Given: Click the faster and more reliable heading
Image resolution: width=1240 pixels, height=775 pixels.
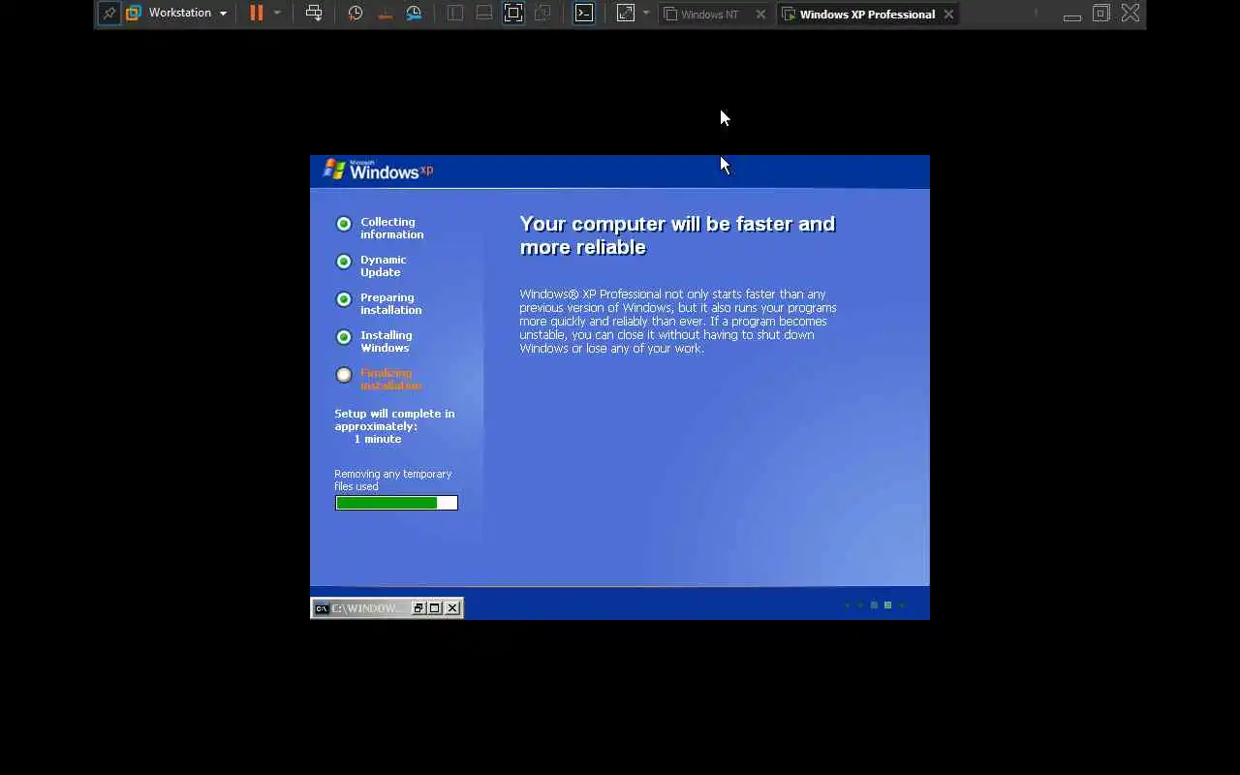Looking at the screenshot, I should [x=677, y=235].
